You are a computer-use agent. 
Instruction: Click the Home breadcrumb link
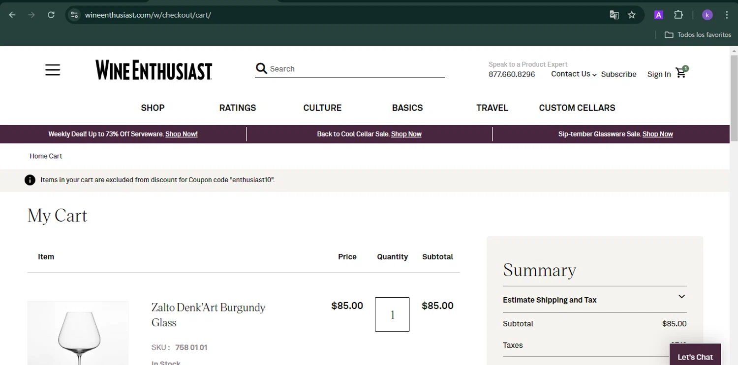[38, 156]
